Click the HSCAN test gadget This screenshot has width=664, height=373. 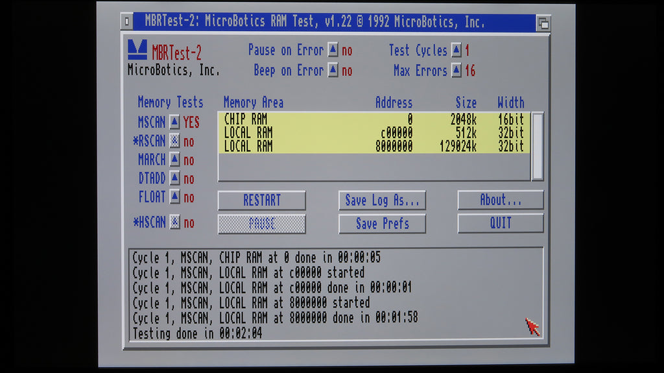pos(174,223)
